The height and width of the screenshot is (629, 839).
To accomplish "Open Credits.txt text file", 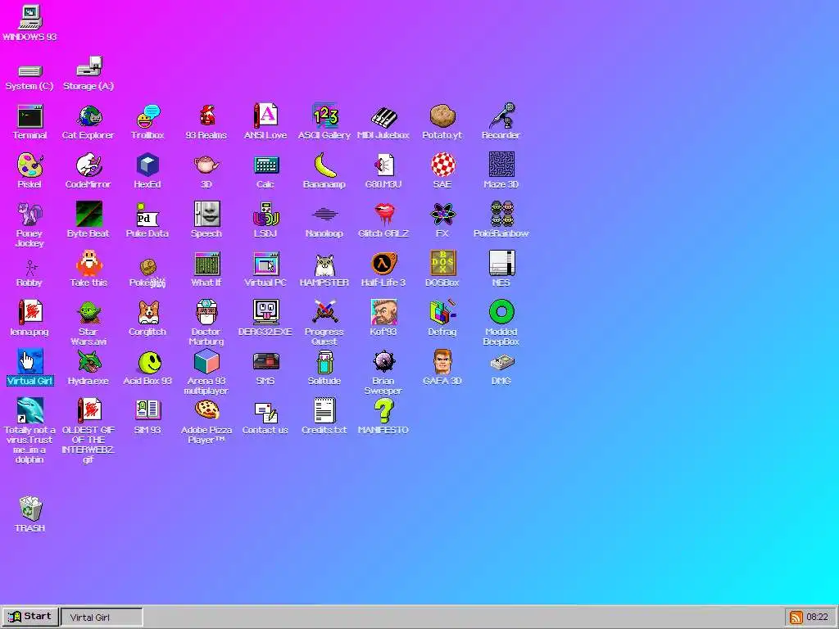I will (x=324, y=412).
